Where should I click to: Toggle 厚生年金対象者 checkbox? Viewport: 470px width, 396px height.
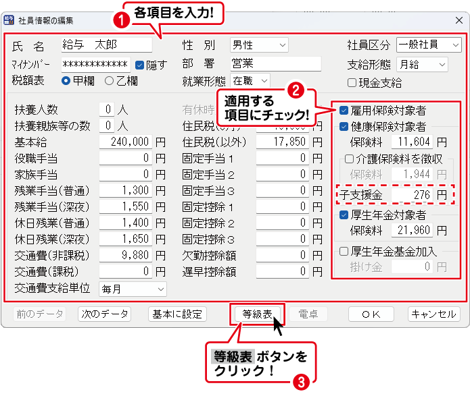[344, 216]
